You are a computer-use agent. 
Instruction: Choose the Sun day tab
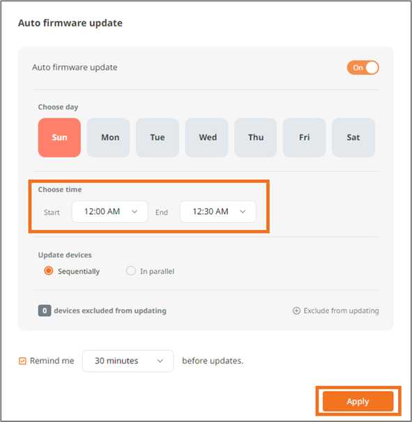(x=59, y=137)
